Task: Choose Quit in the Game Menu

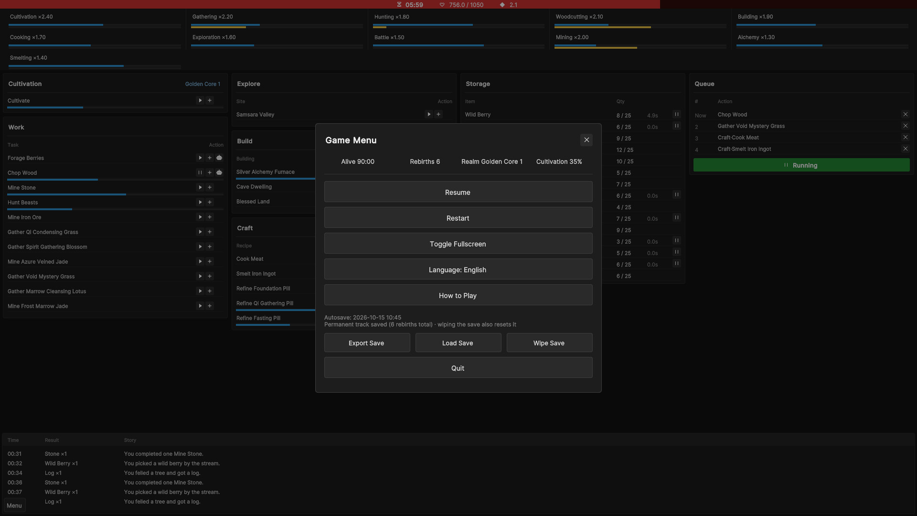Action: pos(458,367)
